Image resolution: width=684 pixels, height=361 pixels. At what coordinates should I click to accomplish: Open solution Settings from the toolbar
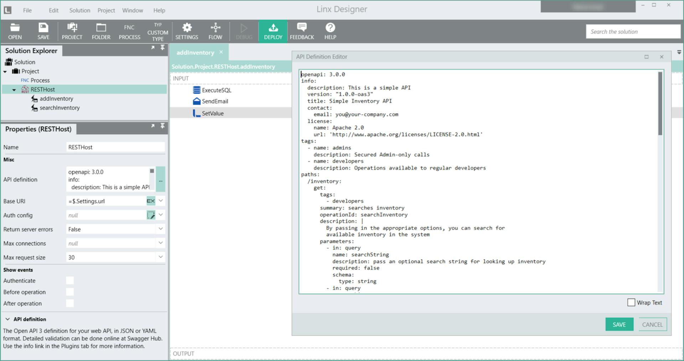(187, 31)
